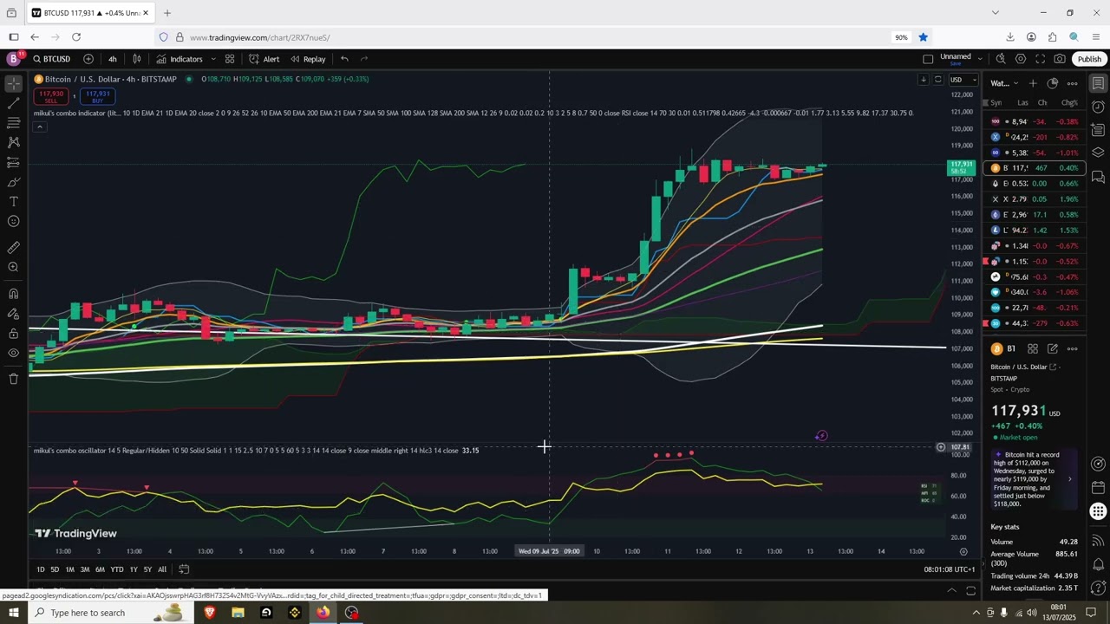Change the 4h chart interval

click(x=112, y=59)
